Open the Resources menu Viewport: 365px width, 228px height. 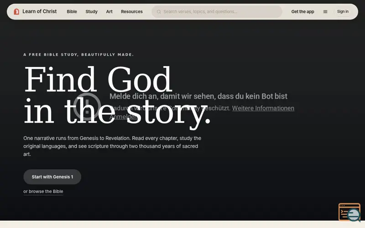132,12
